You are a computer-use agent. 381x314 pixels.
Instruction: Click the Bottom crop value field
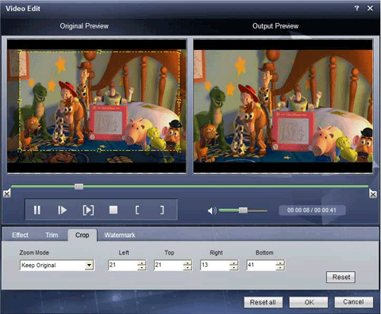(261, 265)
